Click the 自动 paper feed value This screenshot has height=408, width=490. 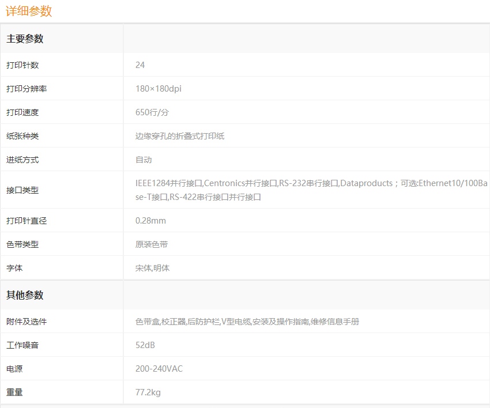coord(144,160)
